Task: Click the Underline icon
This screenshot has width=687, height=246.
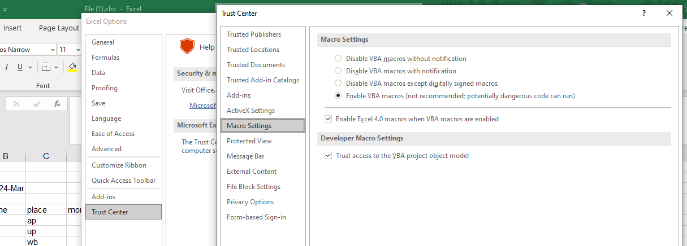Action: (x=21, y=67)
